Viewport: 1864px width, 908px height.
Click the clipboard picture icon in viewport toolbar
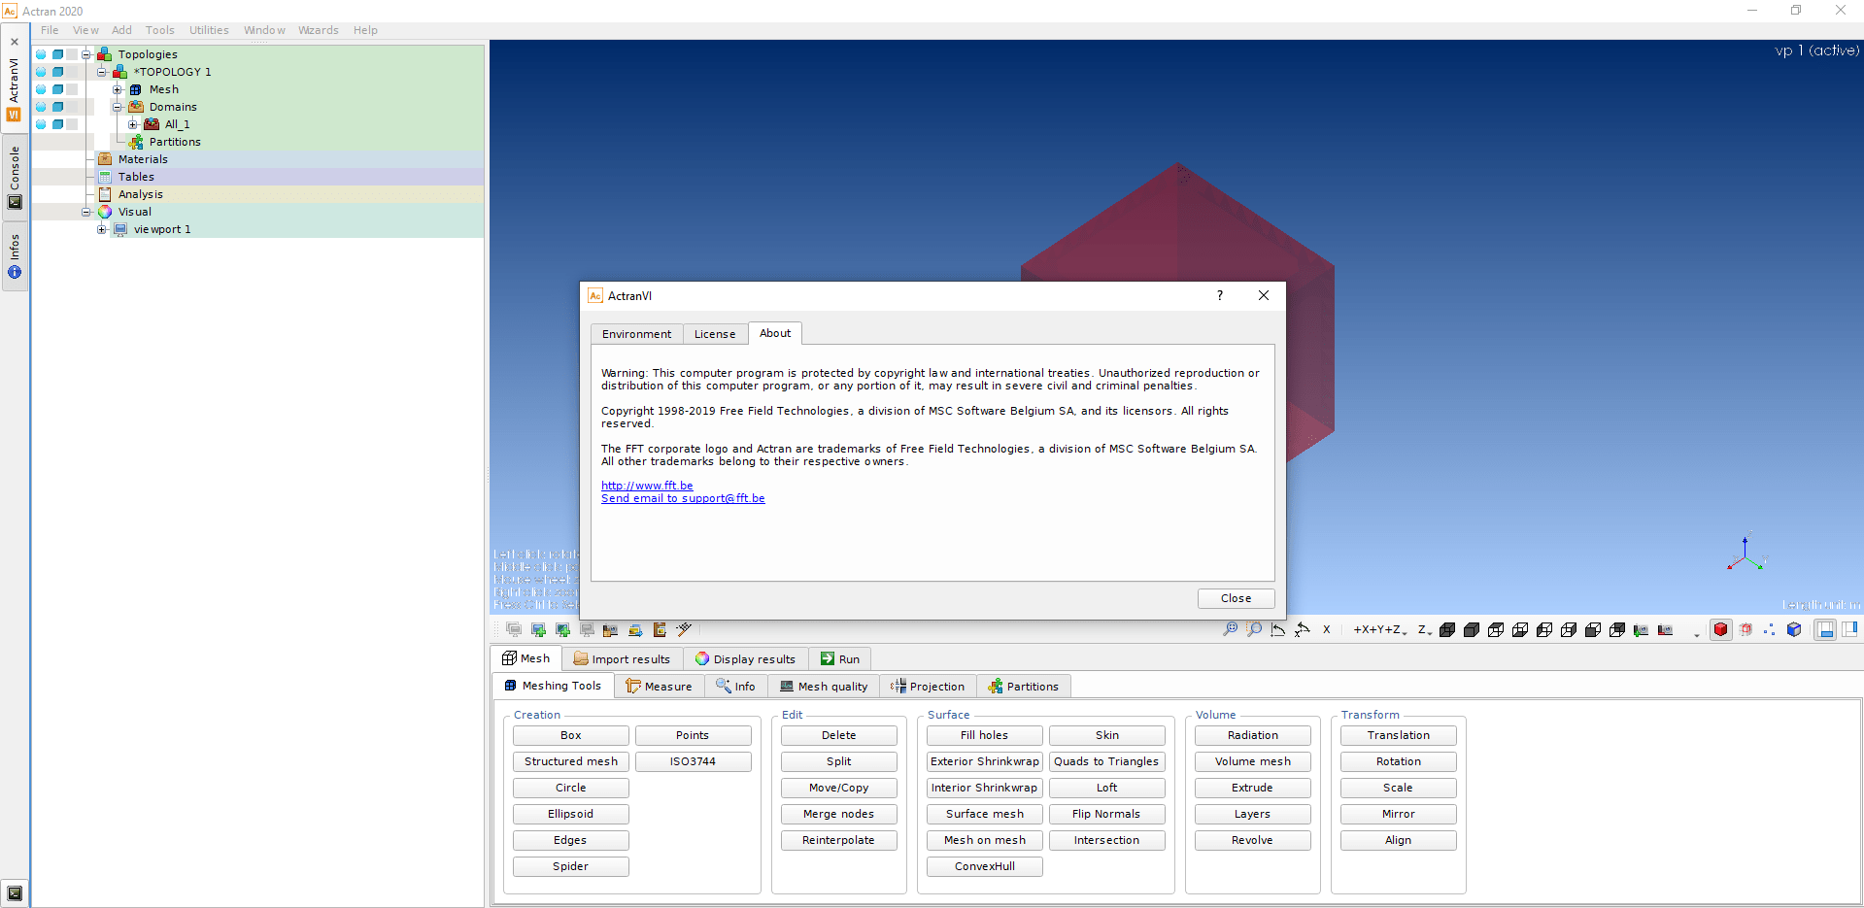[x=660, y=629]
